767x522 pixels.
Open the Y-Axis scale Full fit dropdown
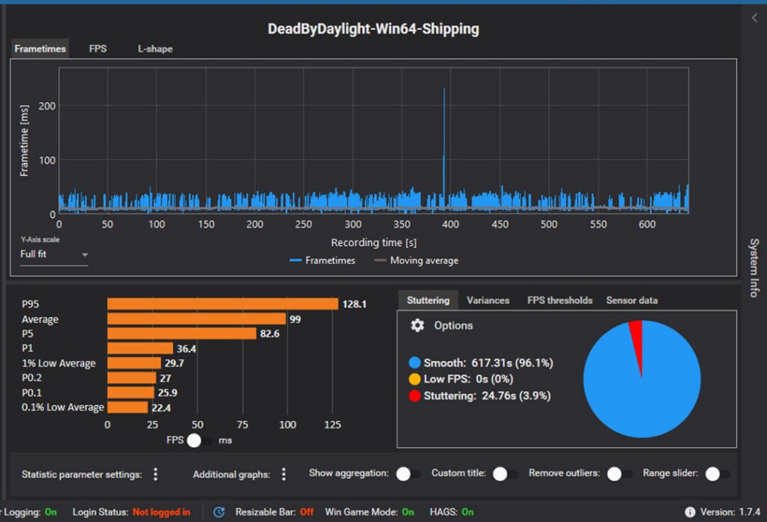click(55, 255)
